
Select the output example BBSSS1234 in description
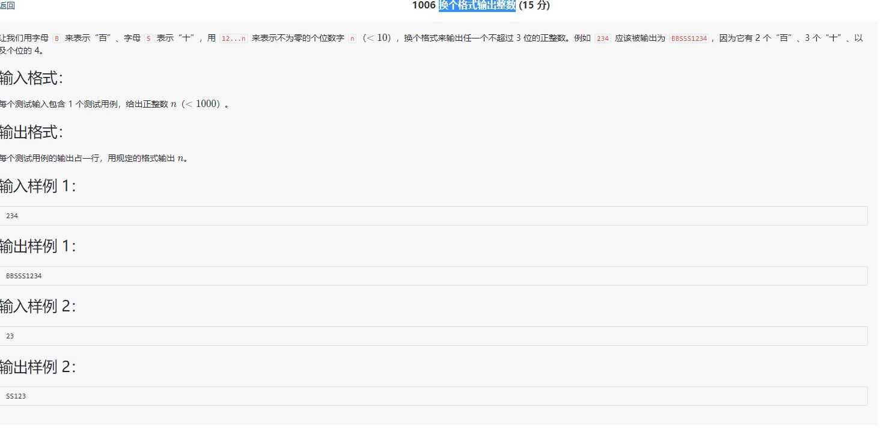click(x=689, y=37)
